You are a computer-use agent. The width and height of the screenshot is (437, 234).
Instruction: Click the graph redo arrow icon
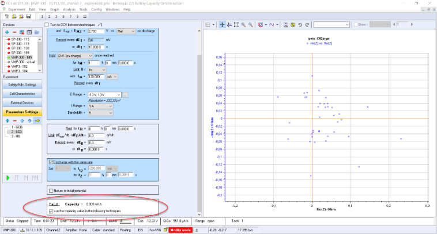[307, 25]
